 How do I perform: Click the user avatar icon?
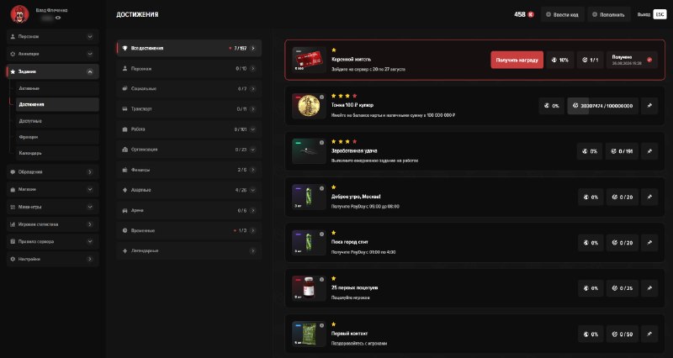click(x=19, y=14)
